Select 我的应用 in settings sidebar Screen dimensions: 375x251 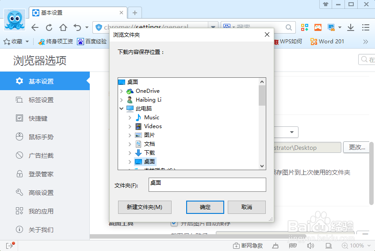coord(45,211)
